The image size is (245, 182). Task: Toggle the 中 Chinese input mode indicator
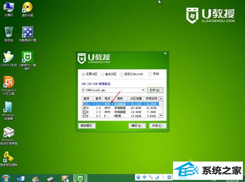point(144,177)
